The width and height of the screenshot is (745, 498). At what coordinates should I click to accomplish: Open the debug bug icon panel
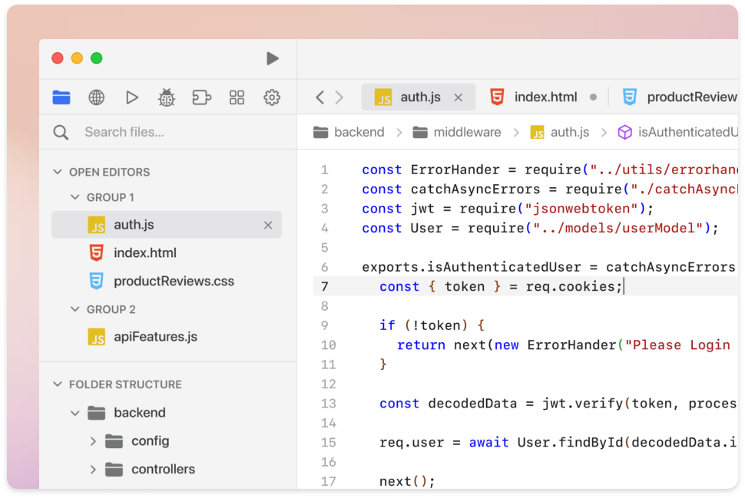[x=167, y=97]
